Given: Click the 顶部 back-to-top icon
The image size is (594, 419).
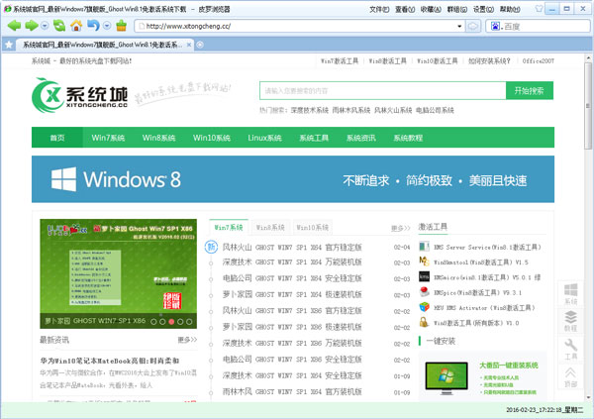Looking at the screenshot, I should click(x=571, y=377).
